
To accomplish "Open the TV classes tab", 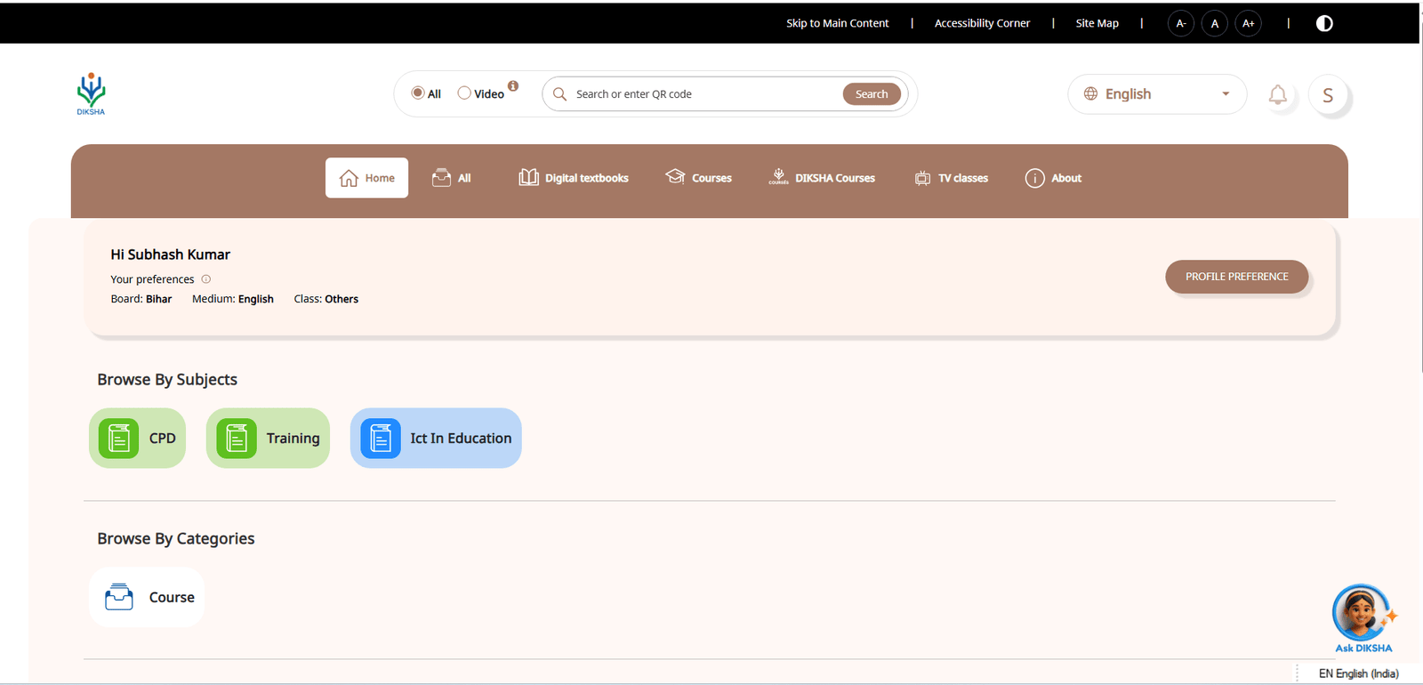I will (952, 178).
